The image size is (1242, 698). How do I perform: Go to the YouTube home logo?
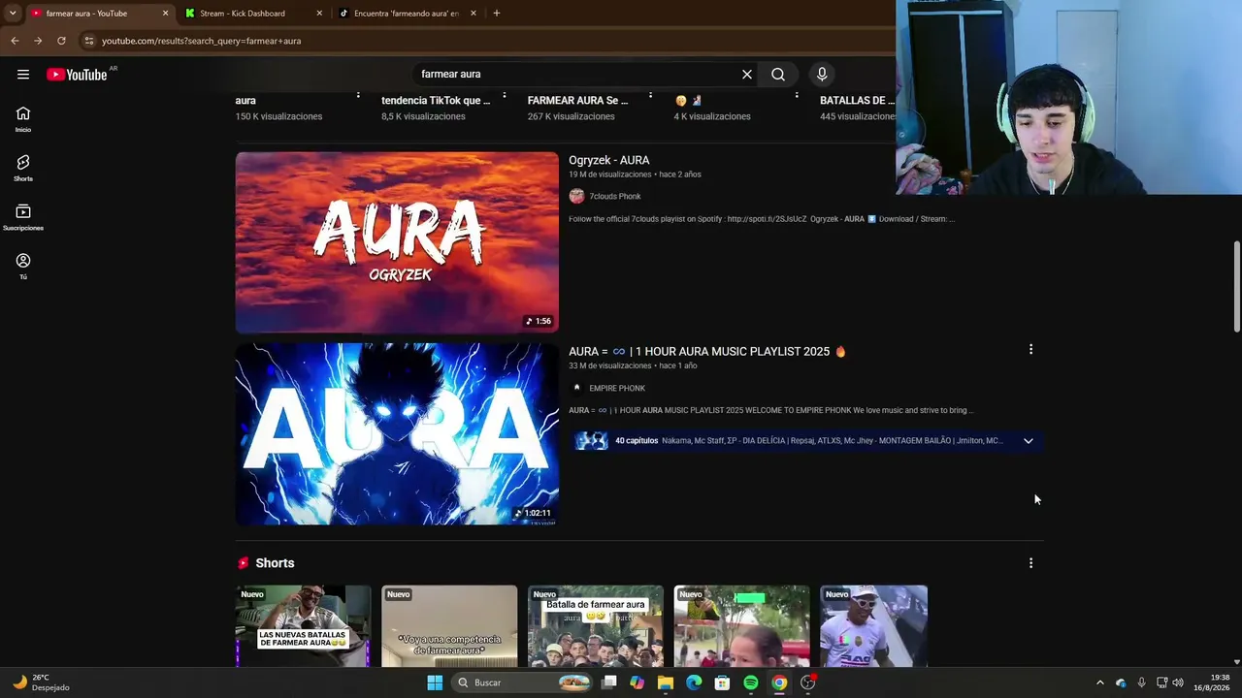[x=77, y=75]
